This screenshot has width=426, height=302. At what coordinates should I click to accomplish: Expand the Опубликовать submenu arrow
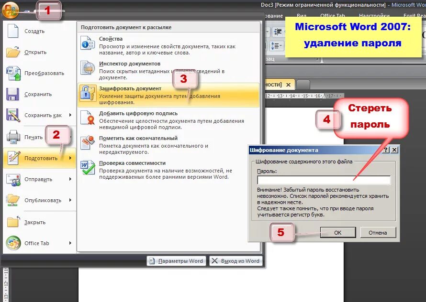(x=70, y=200)
